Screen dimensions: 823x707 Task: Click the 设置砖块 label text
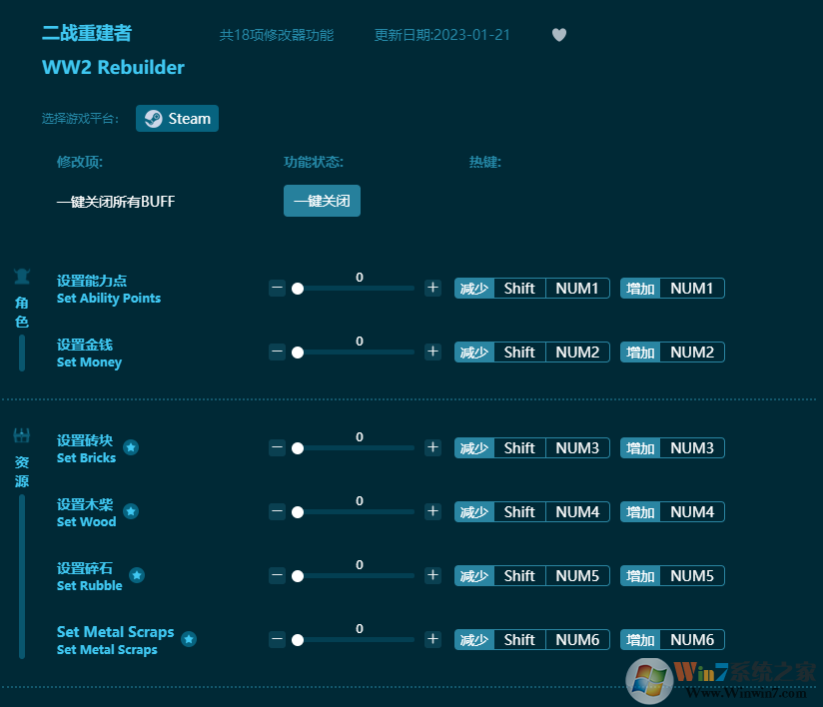tap(85, 440)
